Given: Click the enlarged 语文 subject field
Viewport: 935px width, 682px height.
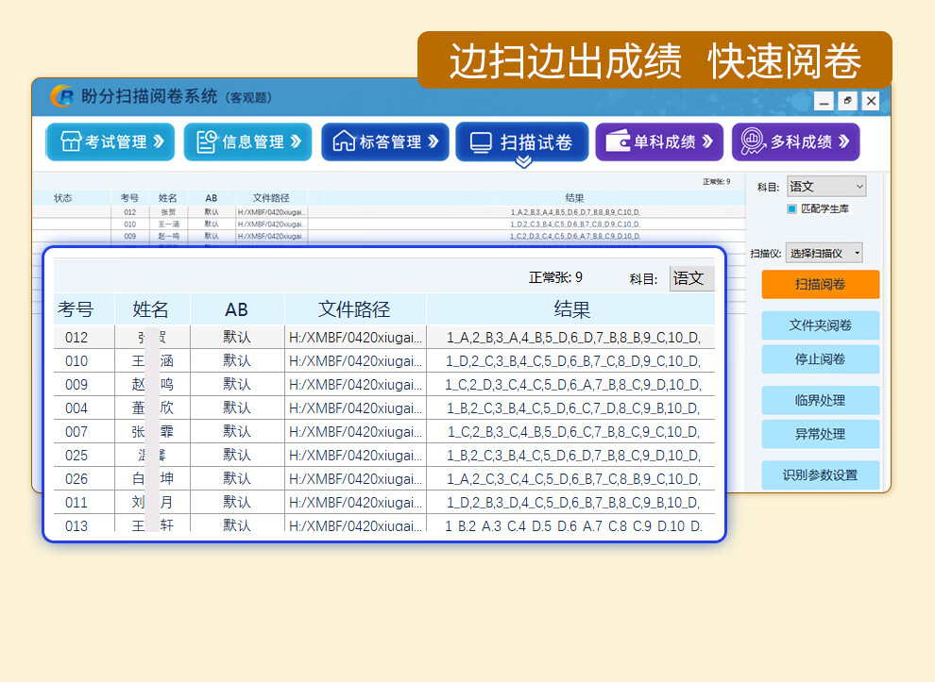Looking at the screenshot, I should (691, 278).
